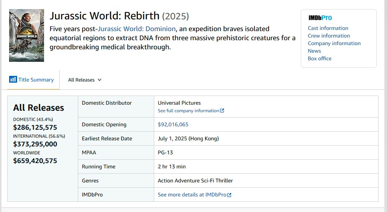Open the Jurassic World: Rebirth poster thumbnail
Viewport: 387px width, 212px height.
tap(27, 36)
